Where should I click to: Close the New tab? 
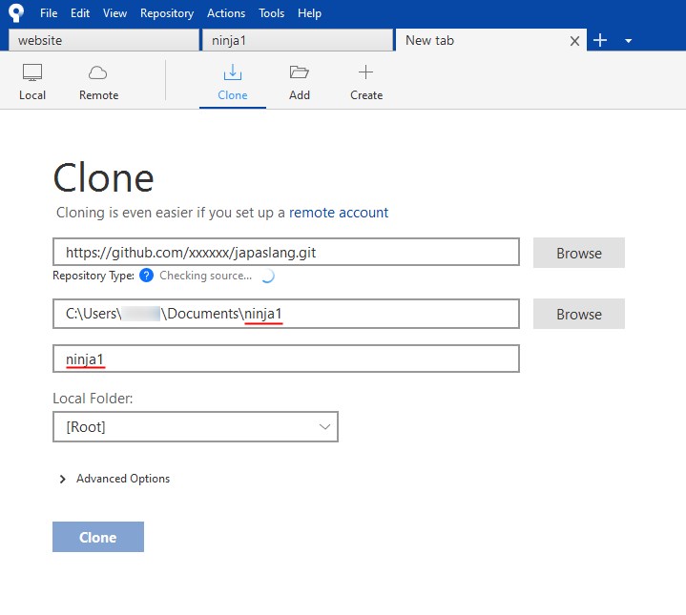[x=574, y=41]
